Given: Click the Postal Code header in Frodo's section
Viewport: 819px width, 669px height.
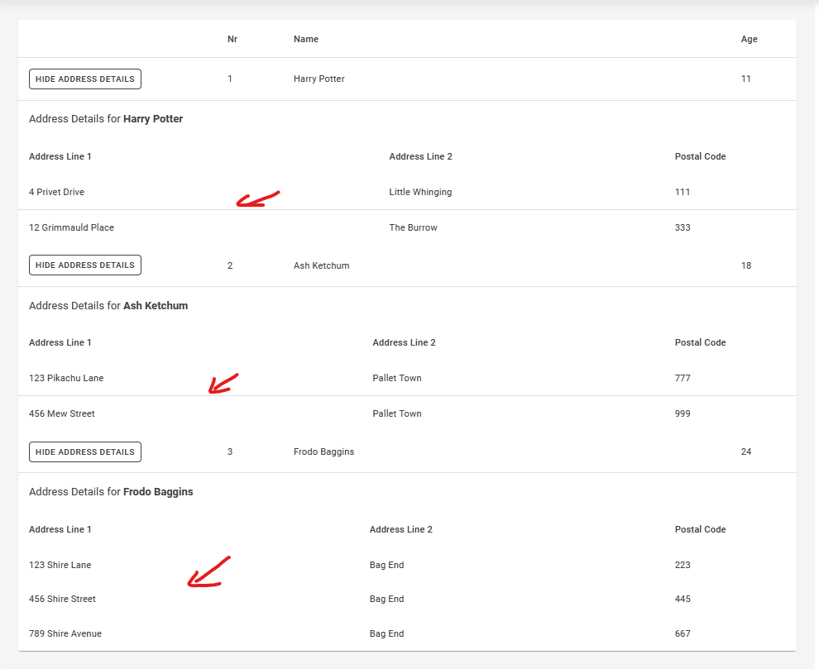Looking at the screenshot, I should click(x=700, y=529).
